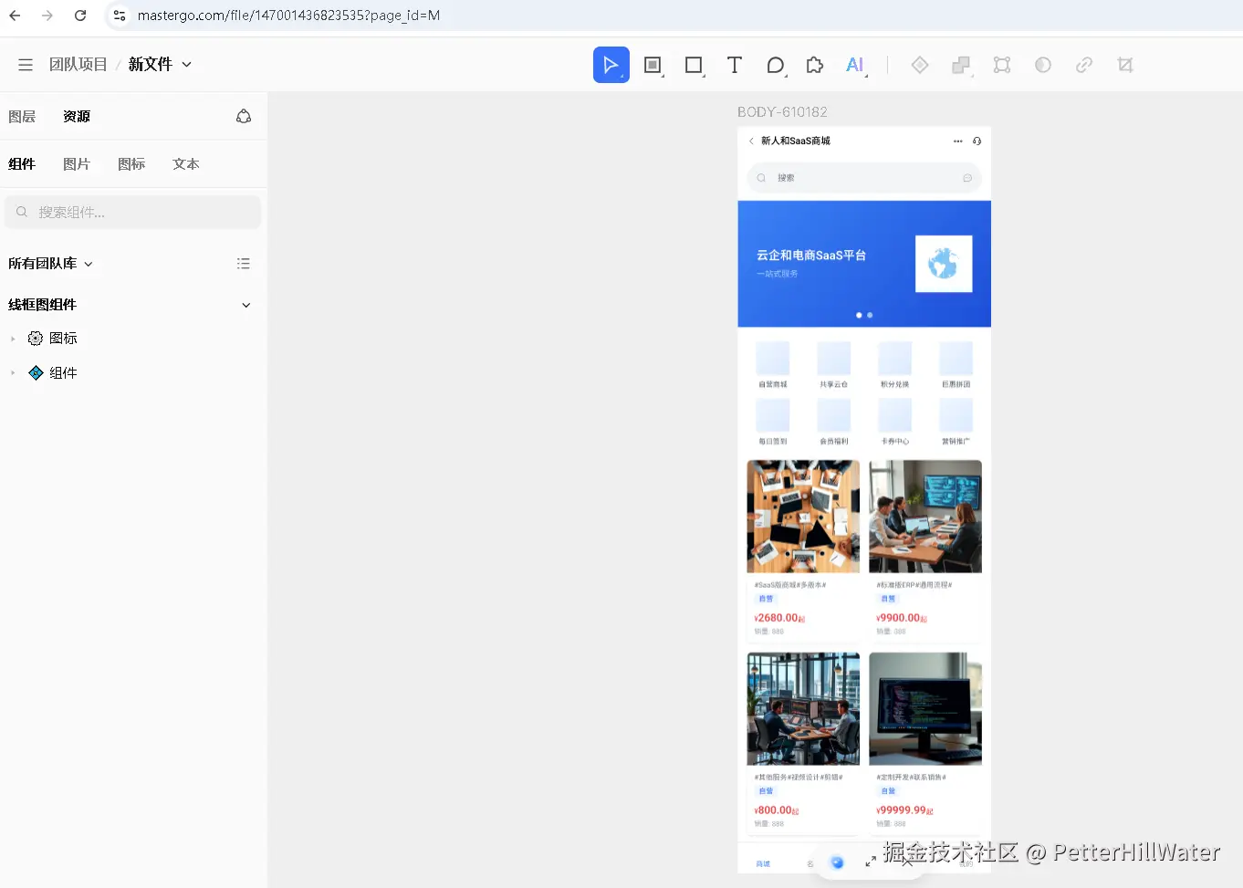Click the ¥99999.99 price text

click(x=904, y=810)
